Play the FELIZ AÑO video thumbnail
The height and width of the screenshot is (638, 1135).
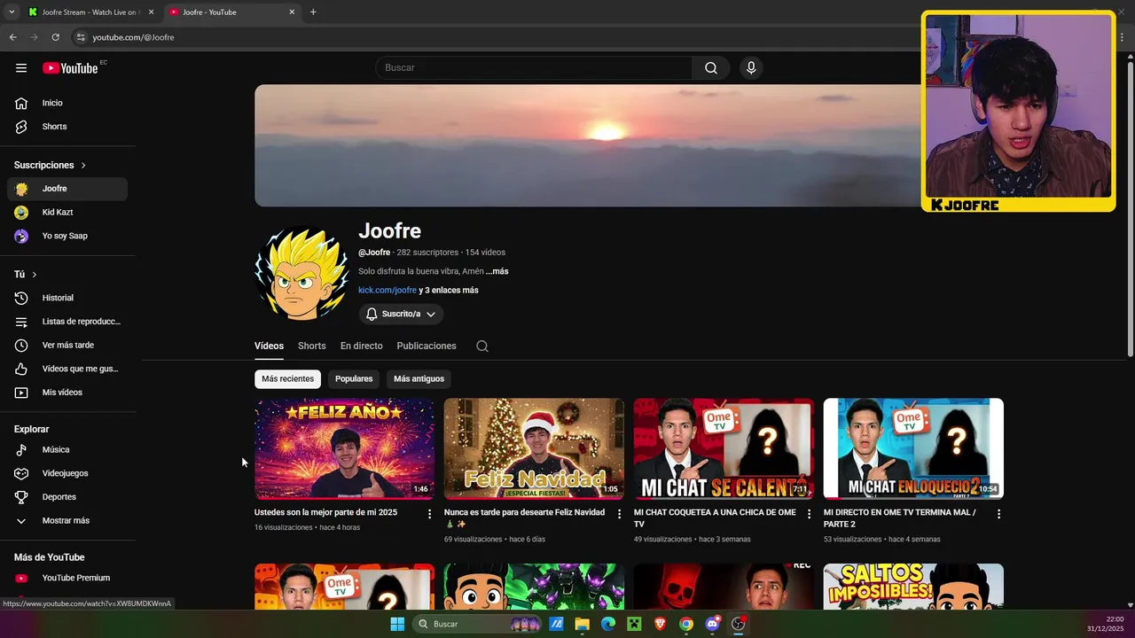coord(344,449)
